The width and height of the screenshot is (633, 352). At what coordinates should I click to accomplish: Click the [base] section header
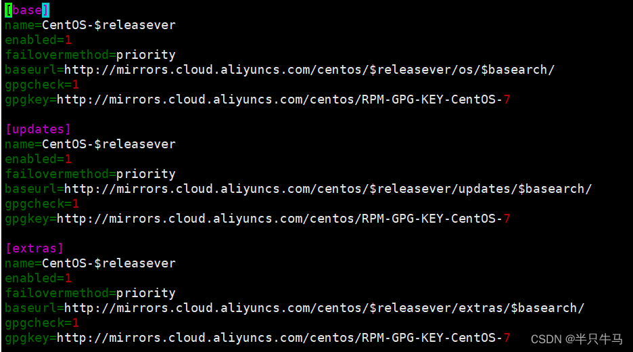coord(27,10)
